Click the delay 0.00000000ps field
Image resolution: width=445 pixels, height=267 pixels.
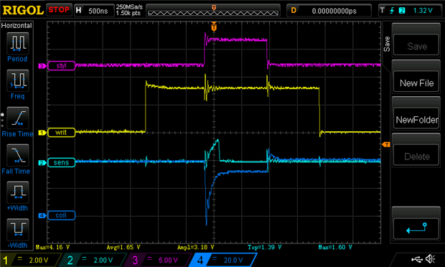point(329,11)
